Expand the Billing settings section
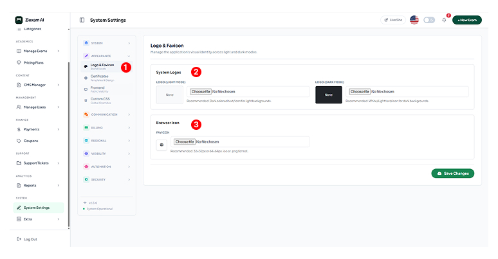Screen dimensions: 498x259 coord(106,127)
